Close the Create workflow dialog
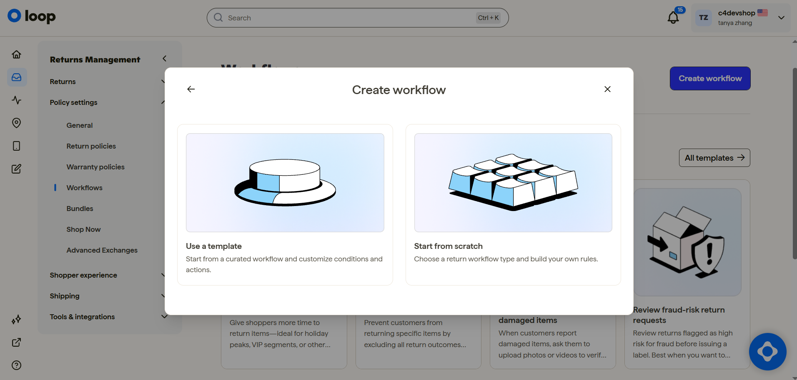 click(x=607, y=89)
